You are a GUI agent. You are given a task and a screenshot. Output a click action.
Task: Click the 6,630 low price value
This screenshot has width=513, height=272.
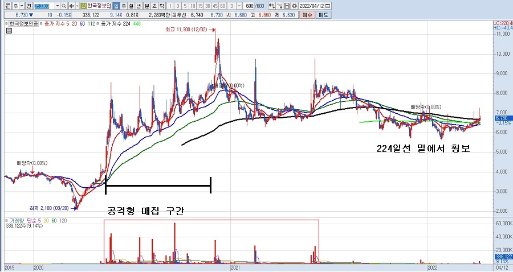pyautogui.click(x=288, y=15)
